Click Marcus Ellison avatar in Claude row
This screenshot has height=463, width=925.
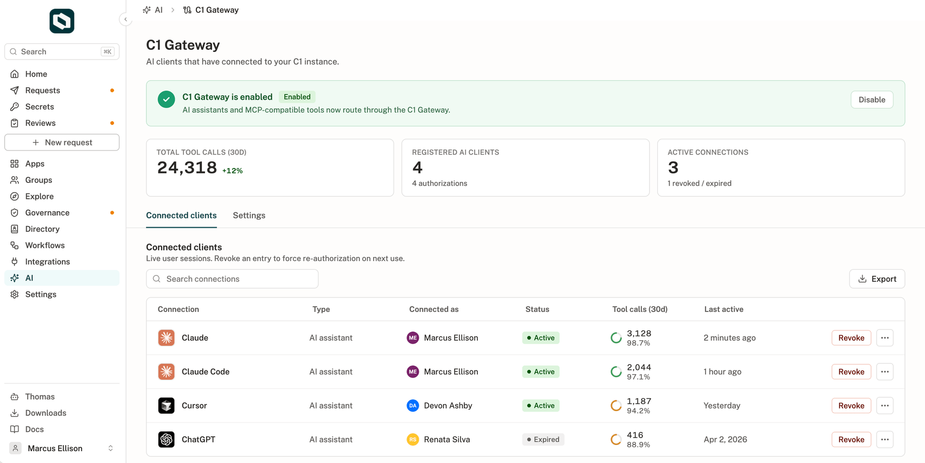tap(413, 338)
